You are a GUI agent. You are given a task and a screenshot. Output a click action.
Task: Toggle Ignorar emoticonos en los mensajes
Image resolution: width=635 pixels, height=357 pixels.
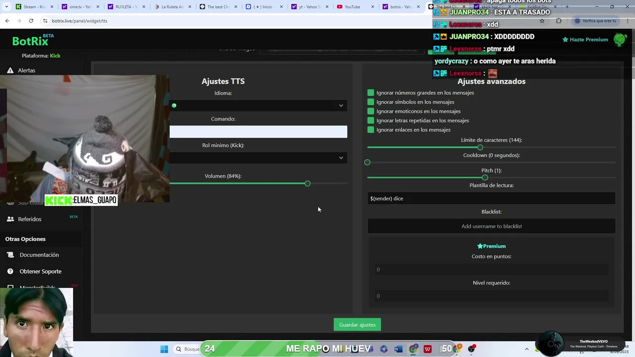[371, 111]
